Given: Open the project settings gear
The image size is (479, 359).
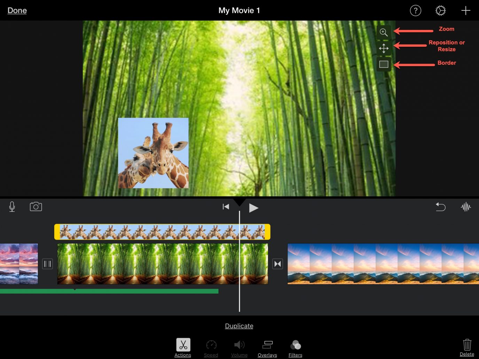Looking at the screenshot, I should pyautogui.click(x=440, y=10).
